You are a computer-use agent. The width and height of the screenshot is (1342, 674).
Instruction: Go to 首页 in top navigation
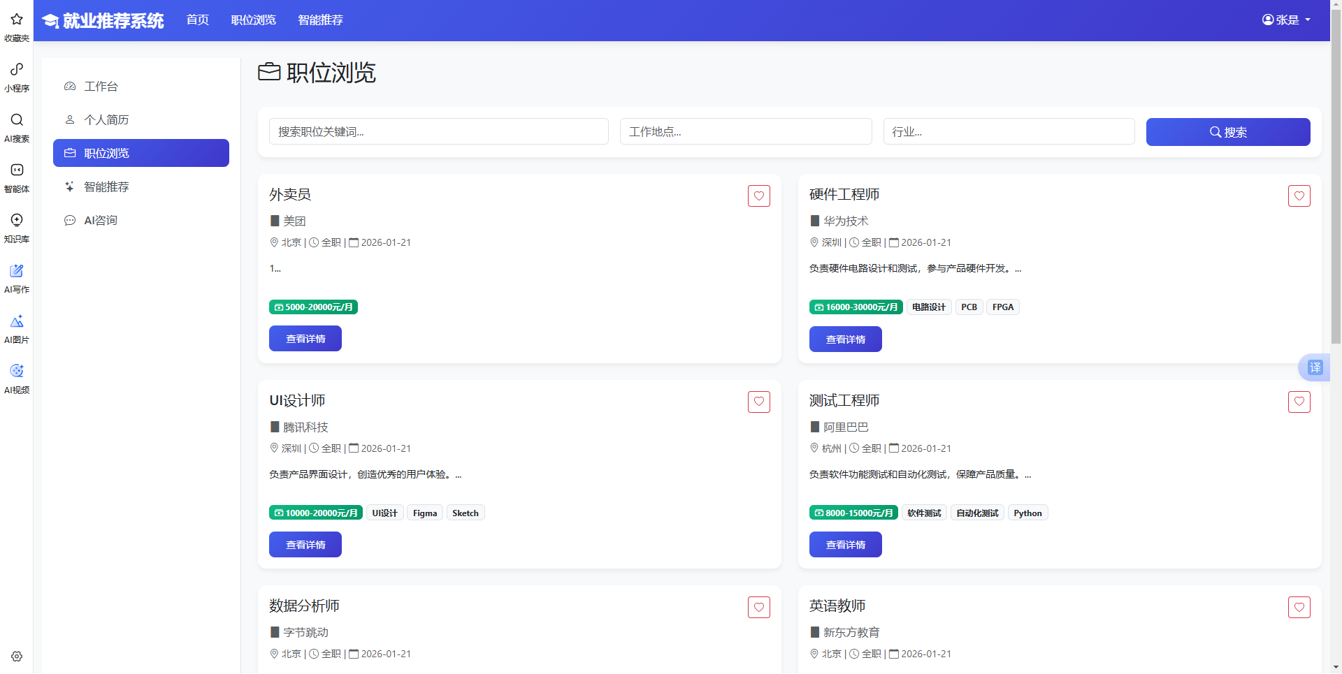pos(198,20)
